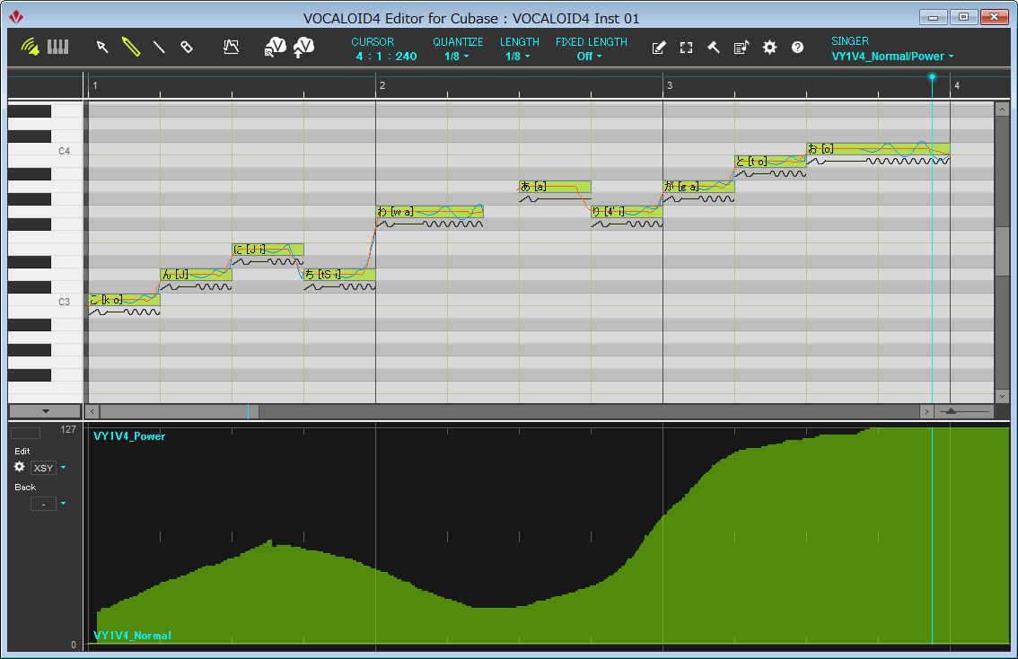Click the gear icon beside XSY
This screenshot has width=1018, height=659.
20,467
